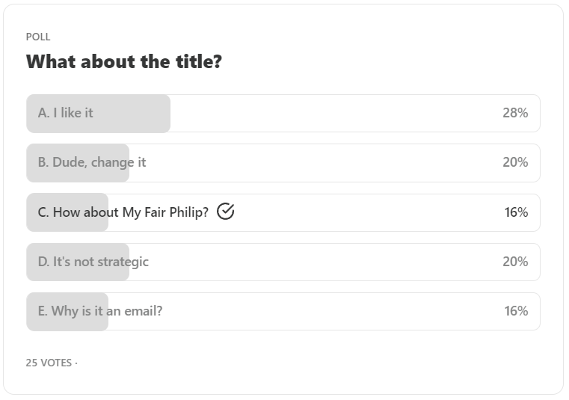Select option C. How about My Fair Philip?

(x=283, y=212)
